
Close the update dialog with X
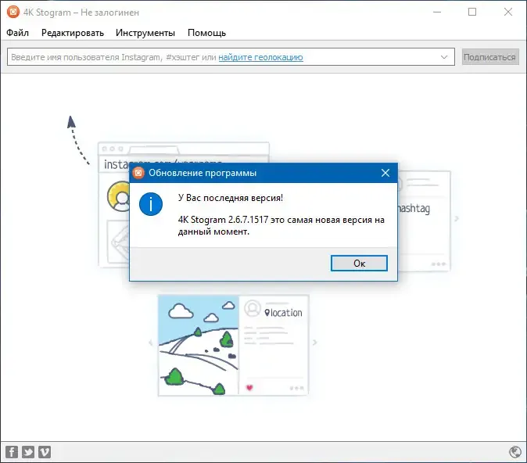(385, 173)
